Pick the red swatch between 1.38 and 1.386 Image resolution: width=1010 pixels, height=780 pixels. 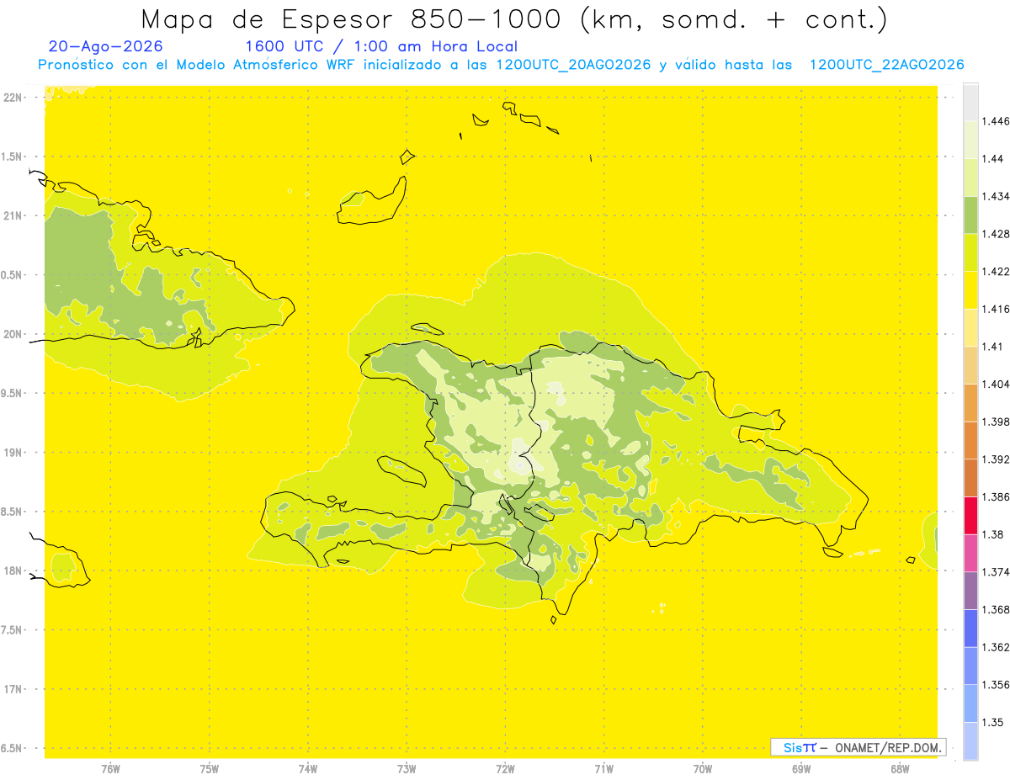coord(970,515)
